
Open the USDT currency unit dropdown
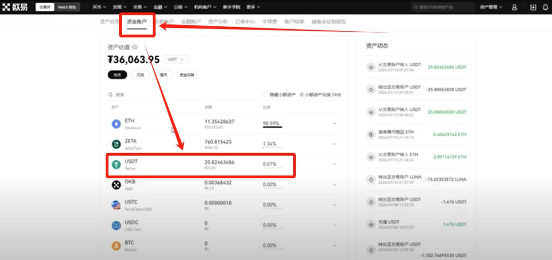point(176,60)
